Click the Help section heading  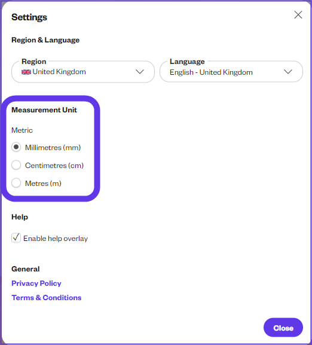[x=20, y=217]
